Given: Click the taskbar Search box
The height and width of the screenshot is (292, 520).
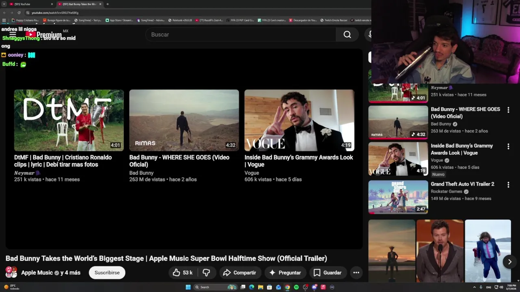Looking at the screenshot, I should (x=215, y=287).
